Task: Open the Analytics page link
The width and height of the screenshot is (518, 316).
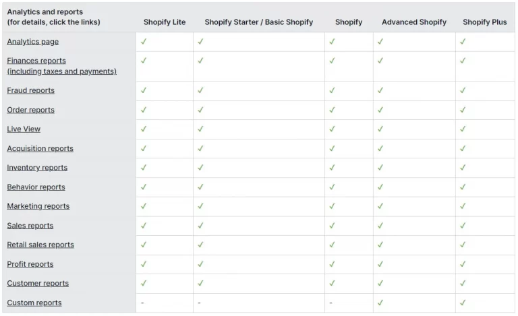Action: point(32,42)
